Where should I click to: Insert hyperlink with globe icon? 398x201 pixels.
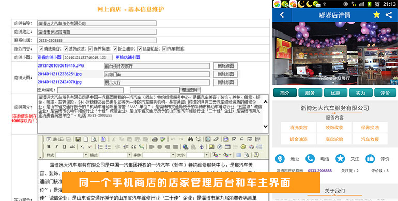point(186,147)
